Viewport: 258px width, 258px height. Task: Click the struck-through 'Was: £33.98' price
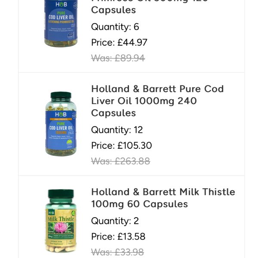117,252
